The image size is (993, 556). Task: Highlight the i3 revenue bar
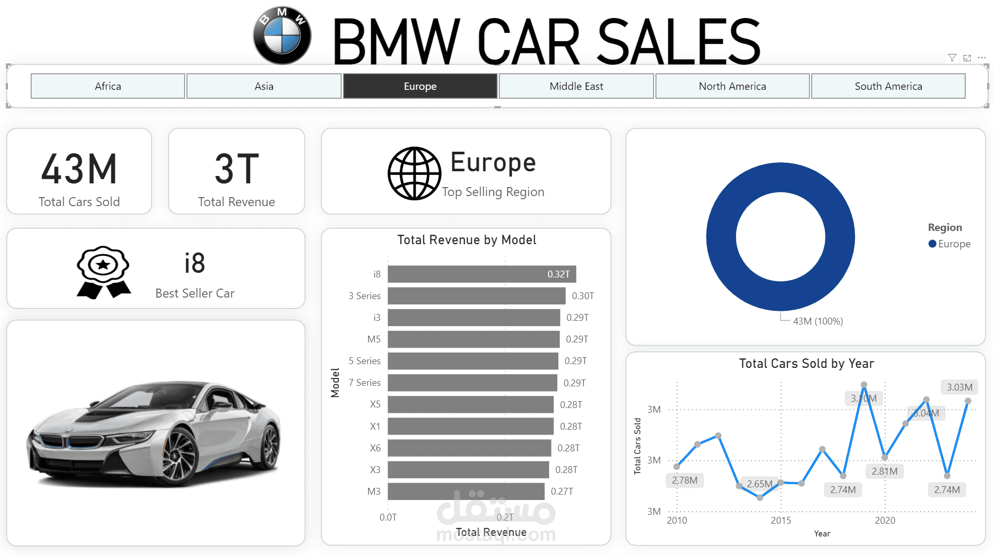tap(474, 318)
